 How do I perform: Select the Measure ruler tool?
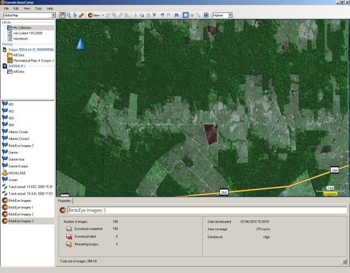[81, 15]
